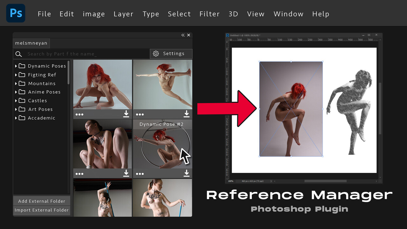The height and width of the screenshot is (229, 407).
Task: Open the View menu
Action: tap(256, 14)
